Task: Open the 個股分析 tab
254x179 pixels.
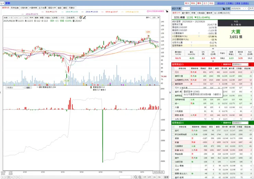Action: point(52,8)
